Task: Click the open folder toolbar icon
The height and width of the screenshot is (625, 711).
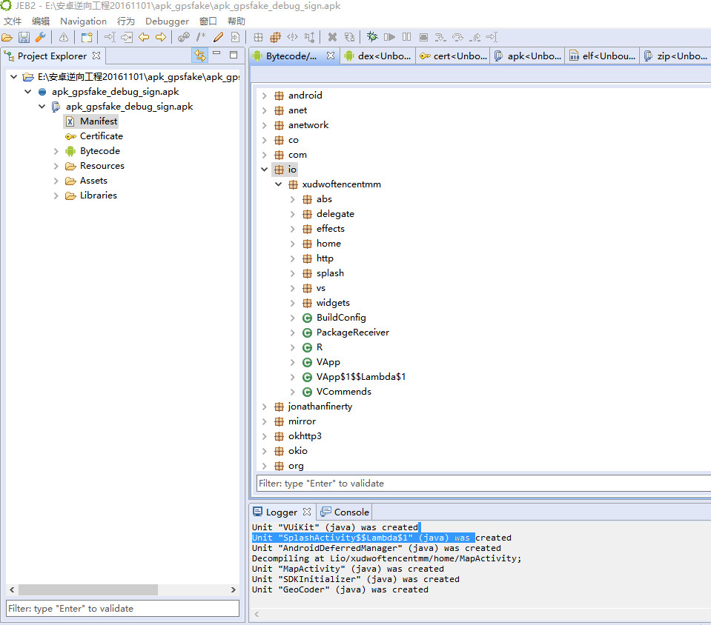Action: [x=7, y=37]
